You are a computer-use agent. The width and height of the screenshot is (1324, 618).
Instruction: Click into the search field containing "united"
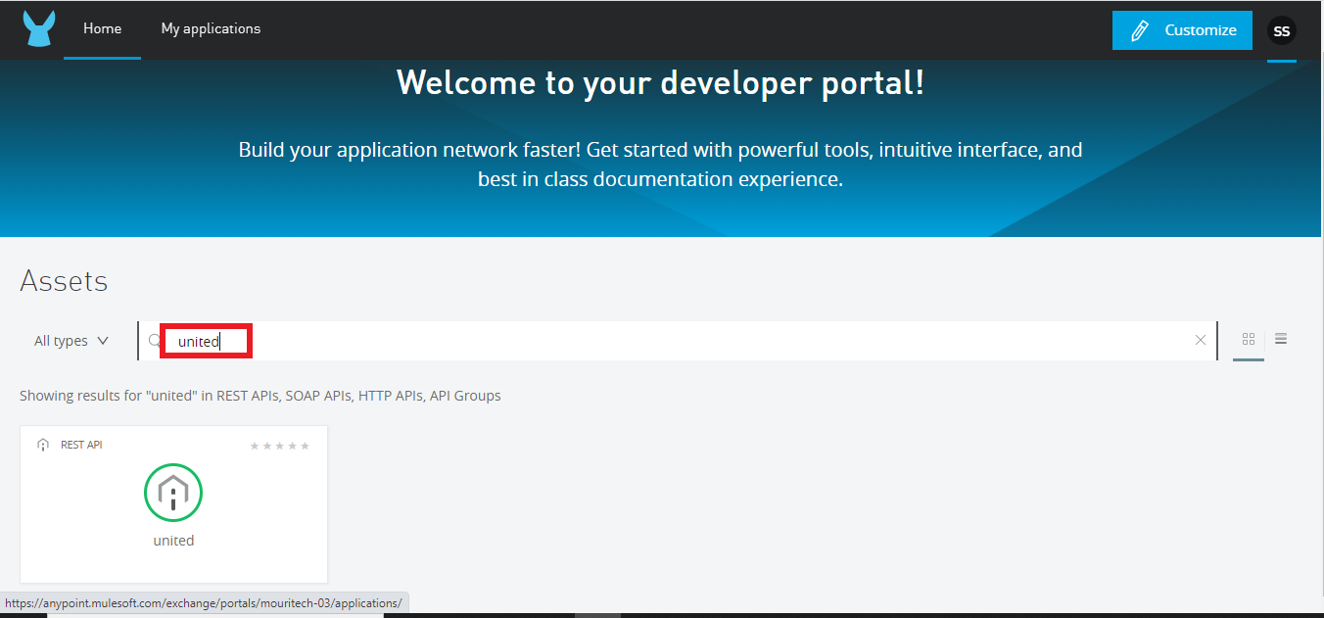[686, 341]
